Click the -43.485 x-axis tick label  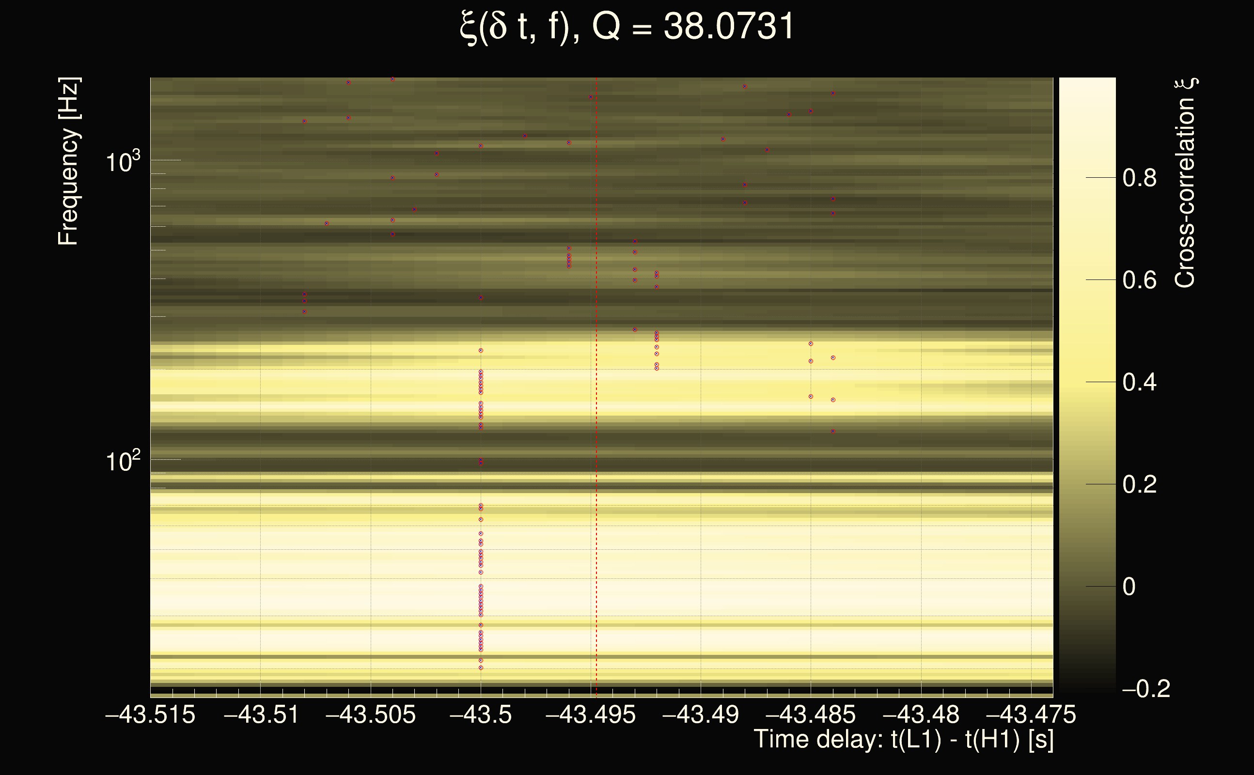pos(811,714)
